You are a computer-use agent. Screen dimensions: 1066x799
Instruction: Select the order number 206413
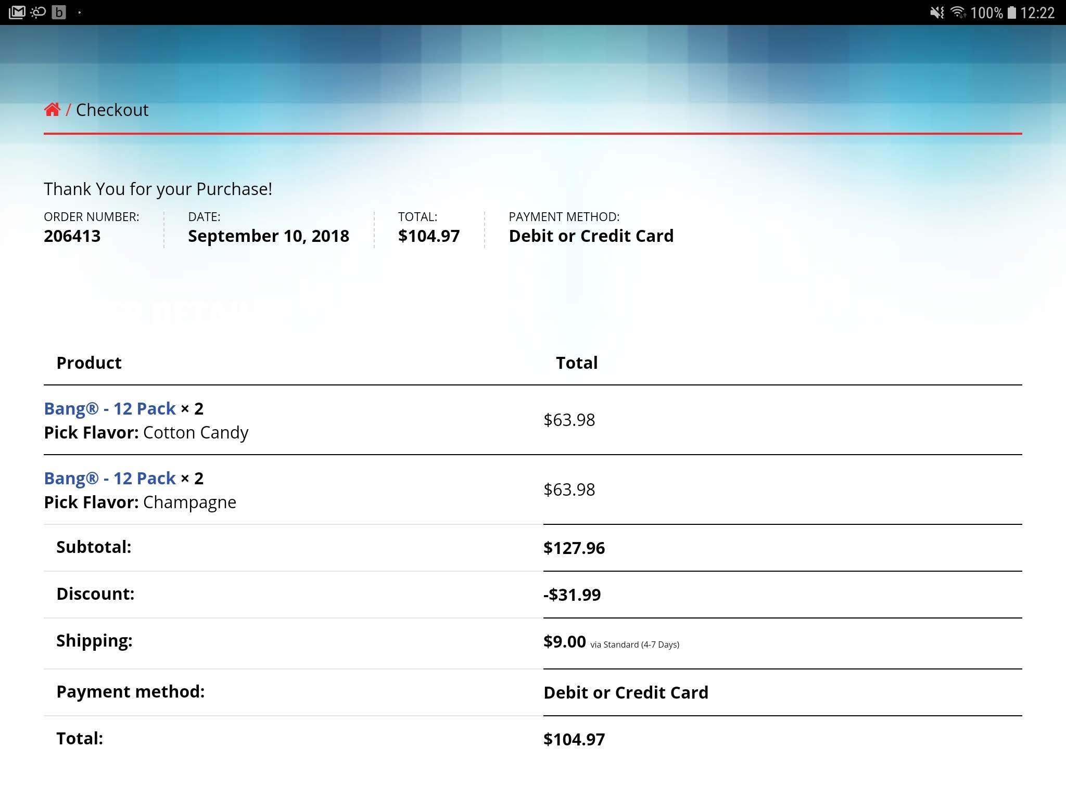point(72,236)
